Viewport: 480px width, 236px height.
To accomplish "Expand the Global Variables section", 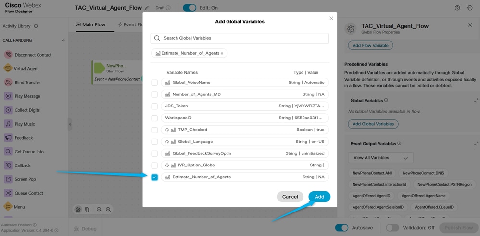I will pos(476,100).
